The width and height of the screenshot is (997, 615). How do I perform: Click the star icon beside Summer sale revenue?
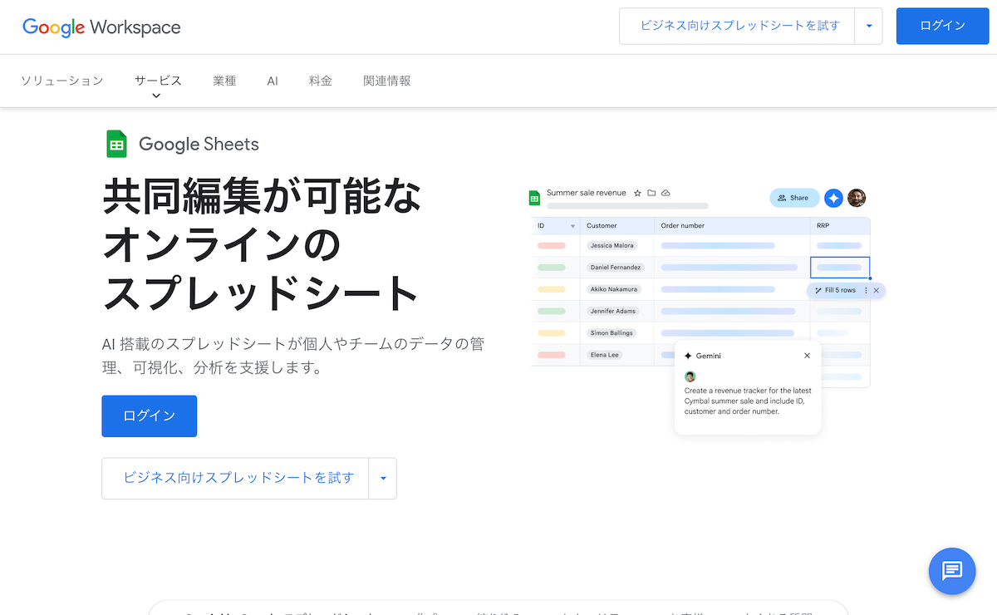pos(637,193)
